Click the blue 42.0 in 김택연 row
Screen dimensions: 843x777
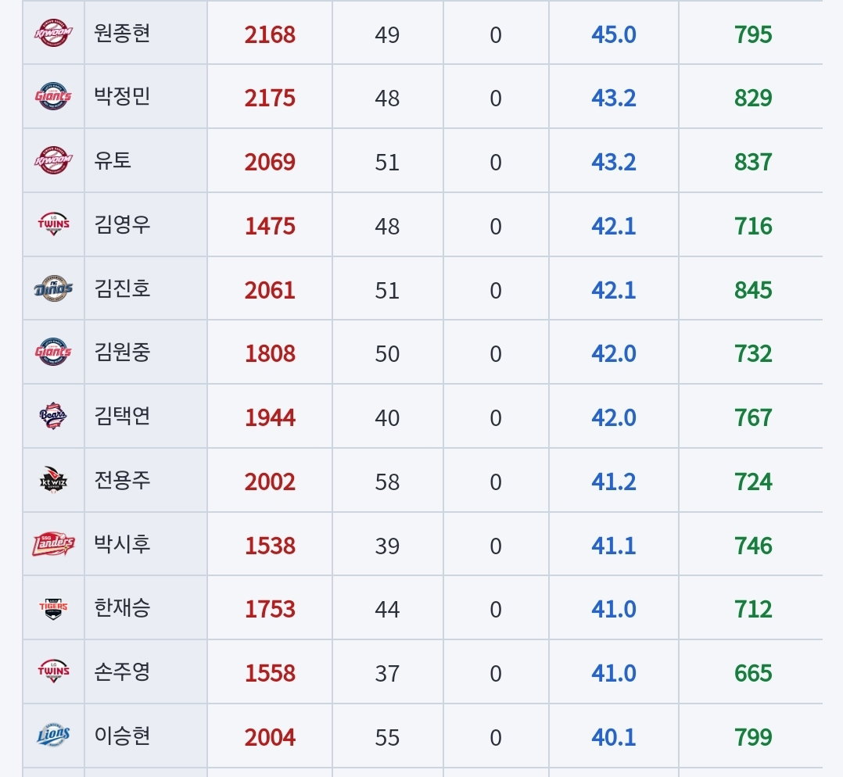[x=613, y=418]
